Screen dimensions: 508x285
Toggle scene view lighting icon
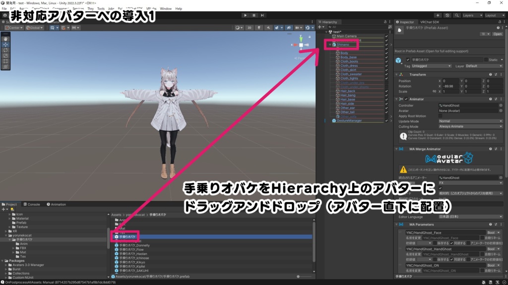coord(260,29)
